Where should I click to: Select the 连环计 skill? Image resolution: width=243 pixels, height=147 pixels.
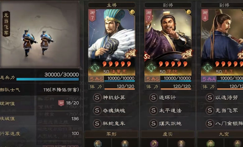point(167,97)
